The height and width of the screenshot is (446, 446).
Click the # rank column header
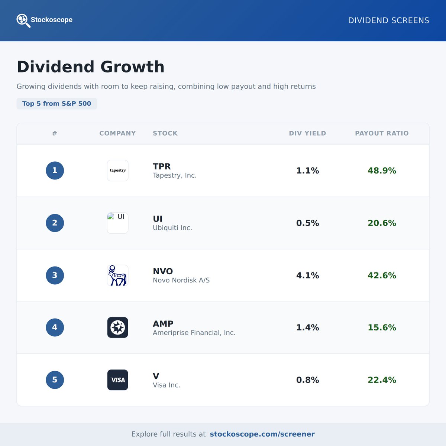55,133
